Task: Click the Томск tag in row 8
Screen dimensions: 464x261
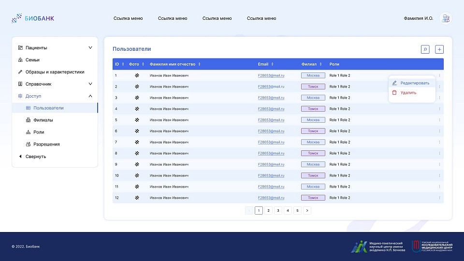Action: point(313,153)
